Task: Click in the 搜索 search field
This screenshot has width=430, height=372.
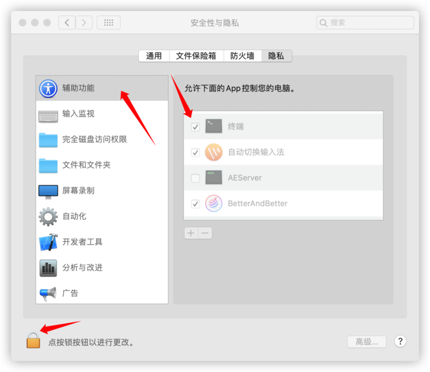Action: pyautogui.click(x=365, y=23)
